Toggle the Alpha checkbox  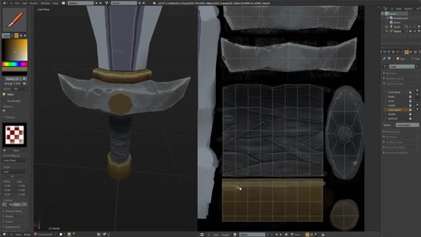point(4,94)
